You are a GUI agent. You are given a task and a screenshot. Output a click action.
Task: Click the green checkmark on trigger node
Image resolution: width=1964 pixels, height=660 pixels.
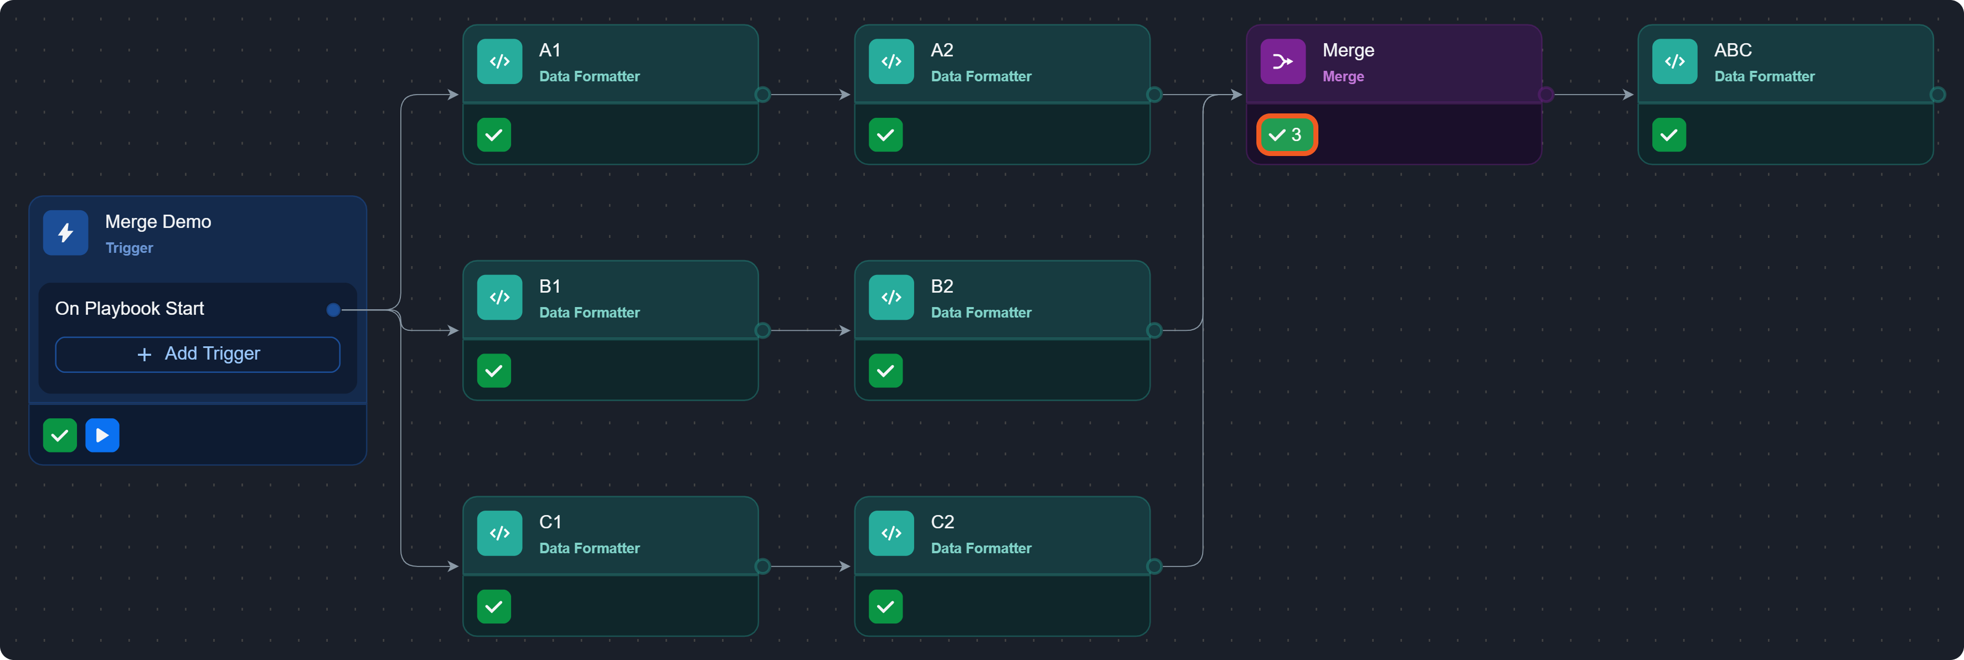59,435
